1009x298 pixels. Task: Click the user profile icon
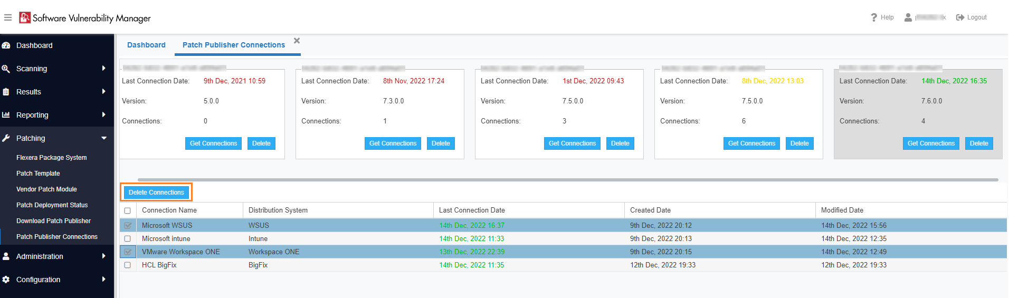click(x=908, y=17)
